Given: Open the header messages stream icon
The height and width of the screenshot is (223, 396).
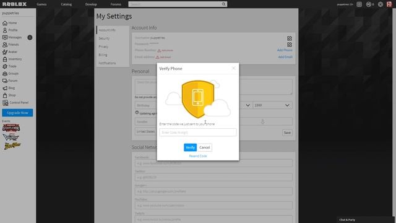Looking at the screenshot, I should click(359, 4).
